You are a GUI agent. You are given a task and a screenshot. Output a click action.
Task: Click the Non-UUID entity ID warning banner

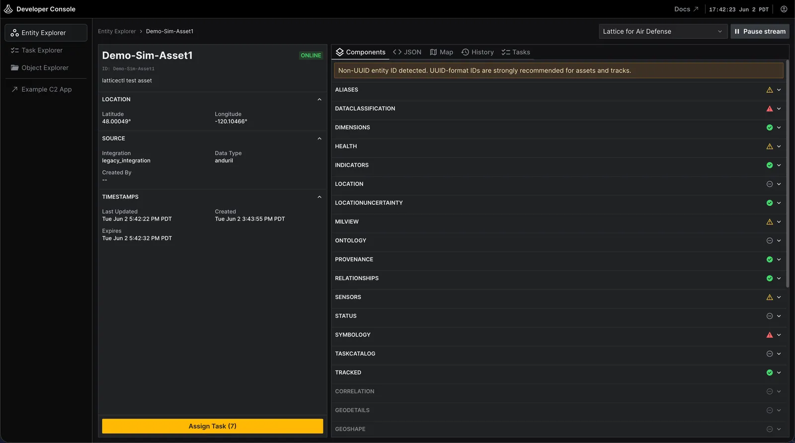coord(559,71)
